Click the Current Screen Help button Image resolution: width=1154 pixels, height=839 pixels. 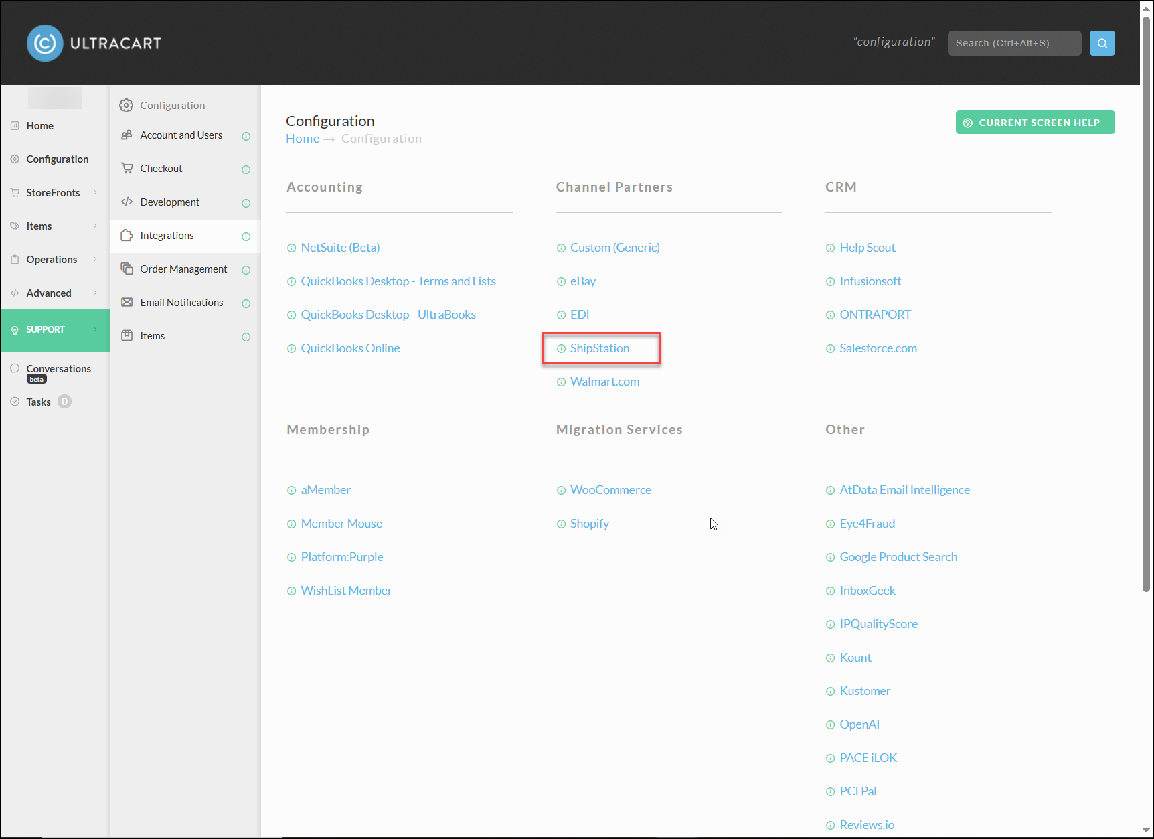[x=1035, y=123]
